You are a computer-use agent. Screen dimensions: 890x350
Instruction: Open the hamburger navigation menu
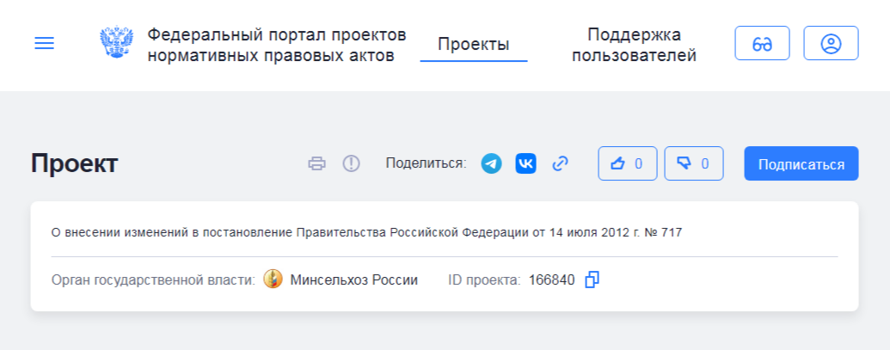click(44, 44)
